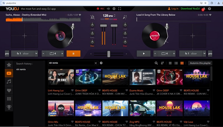Click the party popper icon right of BPM
Viewport: 223px width, 127px height.
coord(125,17)
